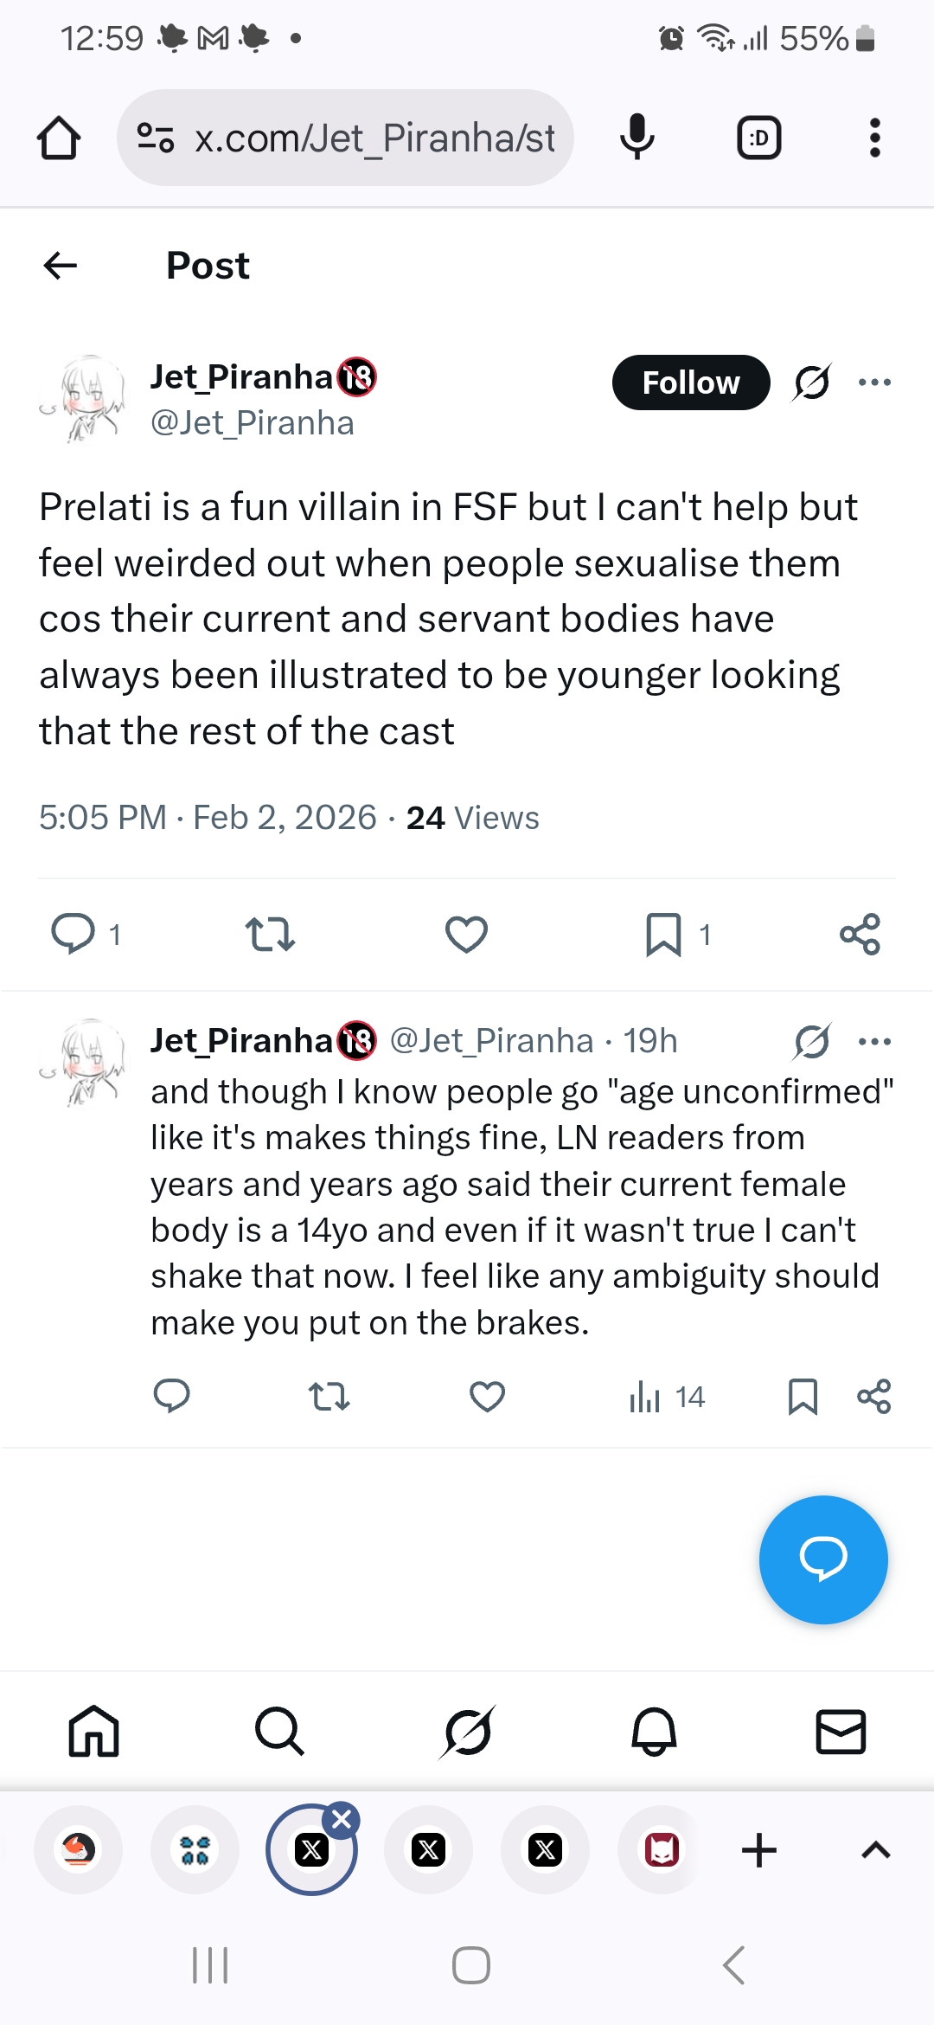Tap the browser address bar URL
This screenshot has height=2025, width=934.
(374, 138)
